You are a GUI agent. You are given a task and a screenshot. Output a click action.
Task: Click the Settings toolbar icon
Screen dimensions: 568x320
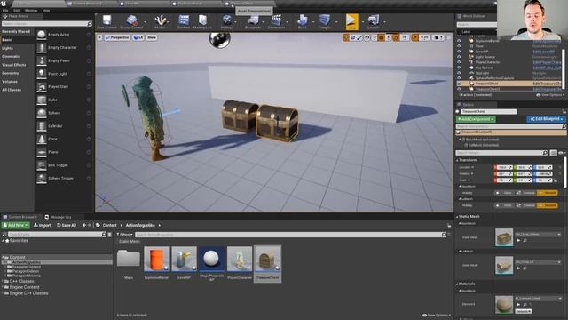[x=227, y=21]
